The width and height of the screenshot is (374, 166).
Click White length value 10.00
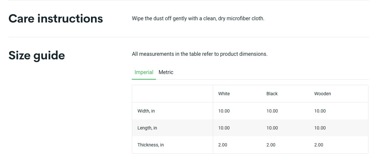pyautogui.click(x=224, y=128)
